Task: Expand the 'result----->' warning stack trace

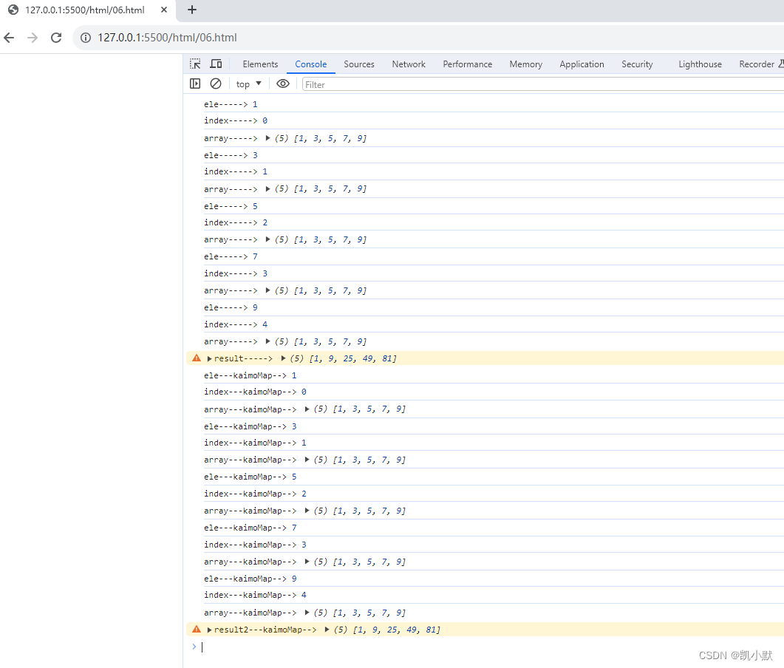Action: (210, 358)
